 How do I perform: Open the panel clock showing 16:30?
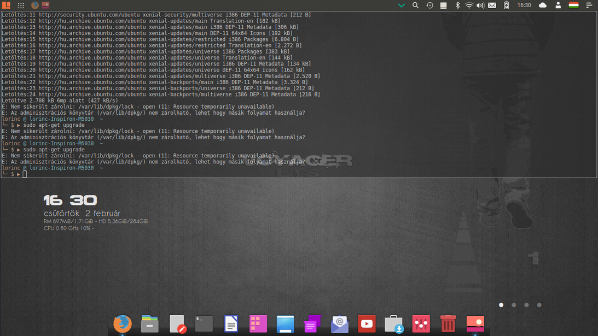click(x=524, y=5)
